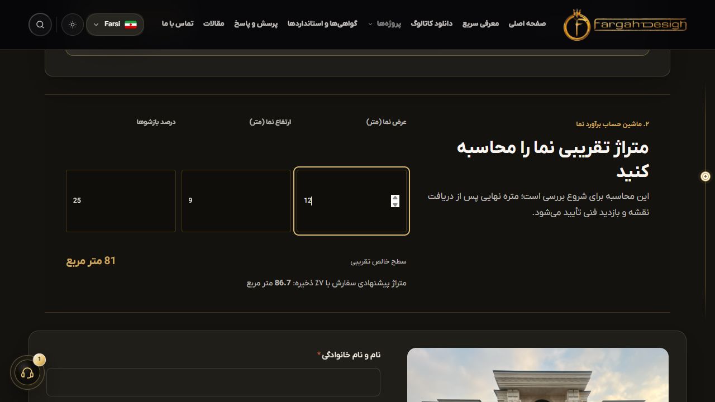The image size is (715, 402).
Task: Focus the عرض نما width field showing 12
Action: point(351,201)
